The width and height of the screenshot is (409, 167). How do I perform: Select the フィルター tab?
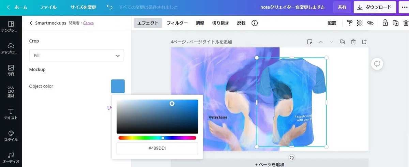[177, 23]
